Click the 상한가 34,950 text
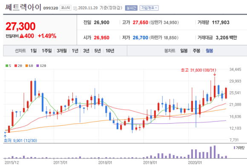This screenshot has height=165, width=247. click(164, 23)
